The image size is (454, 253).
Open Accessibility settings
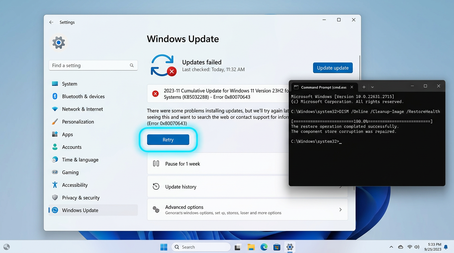(x=93, y=185)
